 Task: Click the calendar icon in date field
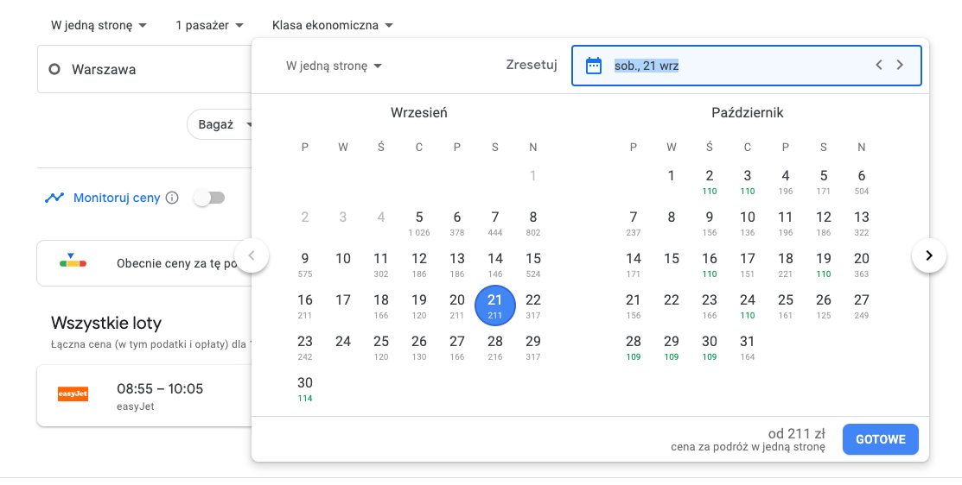pyautogui.click(x=593, y=66)
